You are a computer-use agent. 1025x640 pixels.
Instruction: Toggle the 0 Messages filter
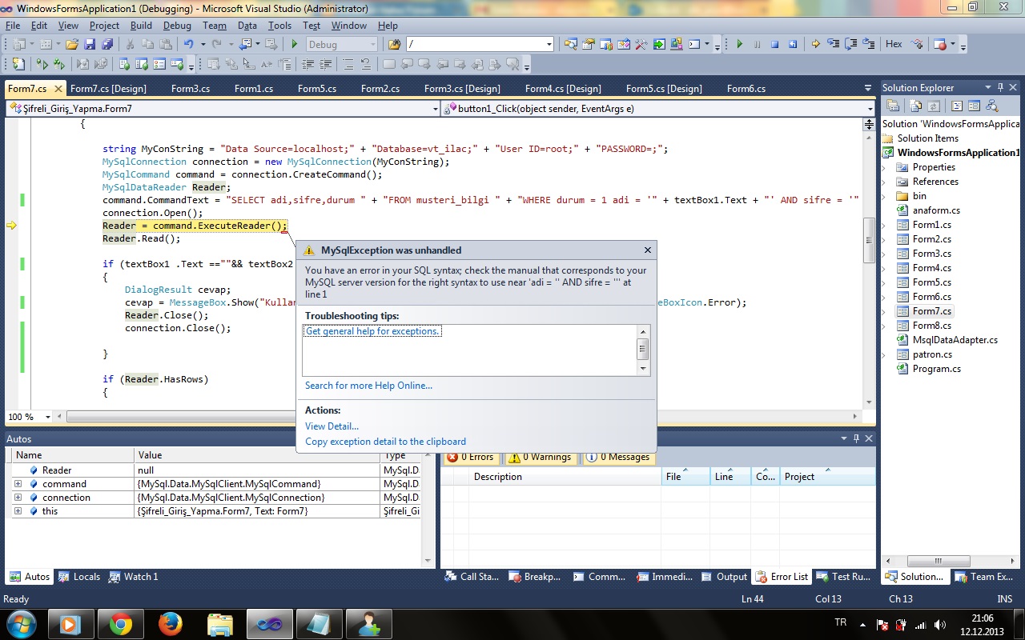[617, 458]
